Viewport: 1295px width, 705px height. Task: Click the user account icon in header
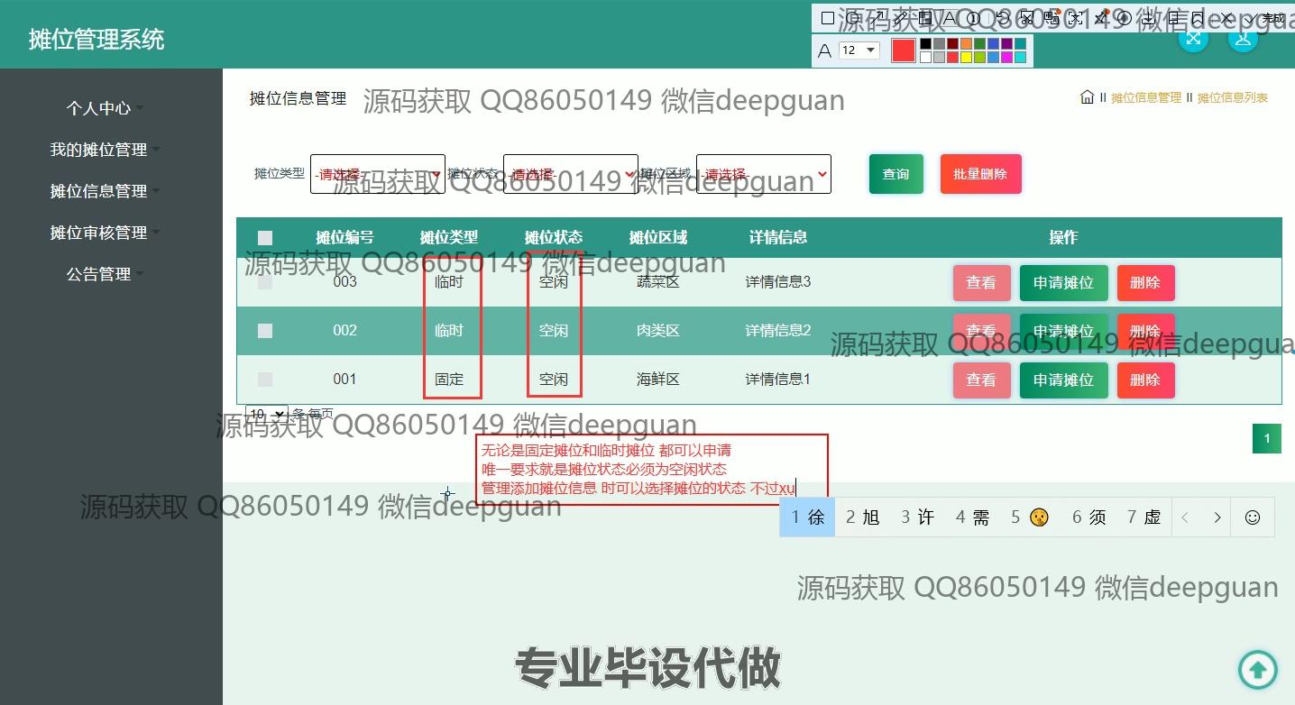tap(1243, 37)
